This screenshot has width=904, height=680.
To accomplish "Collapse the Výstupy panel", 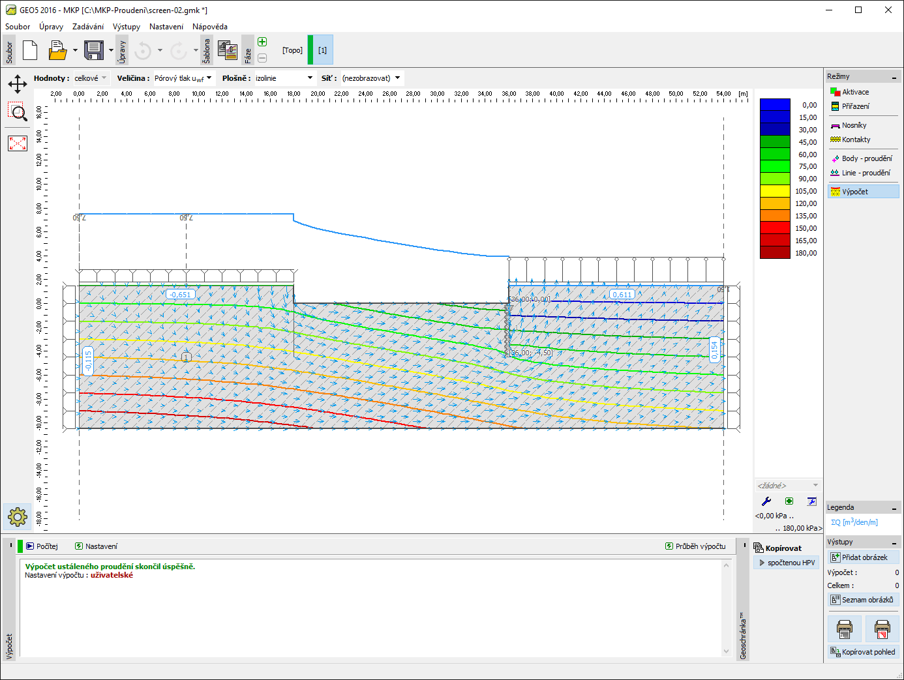I will (894, 542).
